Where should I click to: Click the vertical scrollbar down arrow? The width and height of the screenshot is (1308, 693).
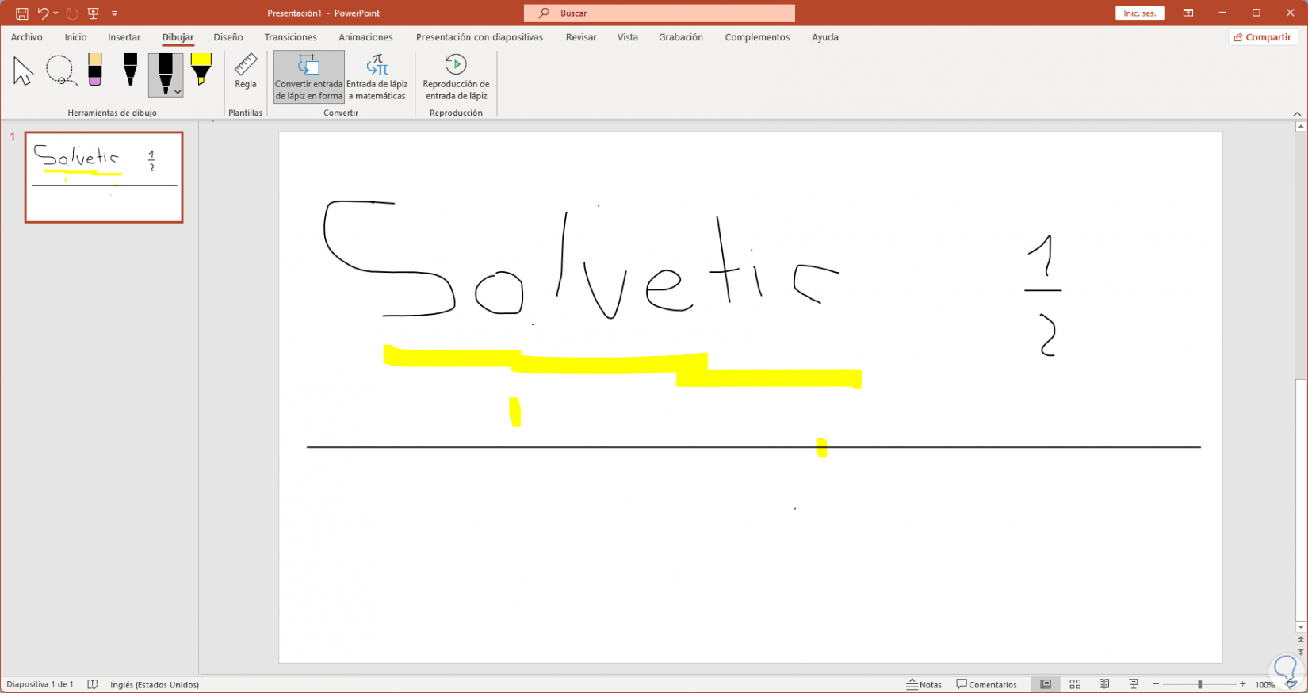[1300, 627]
